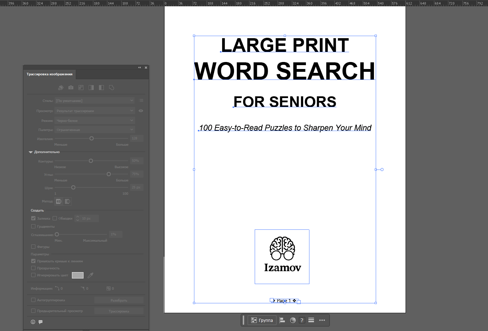This screenshot has width=488, height=331.
Task: Enable the Предварительный просмотр checkbox
Action: pos(33,311)
